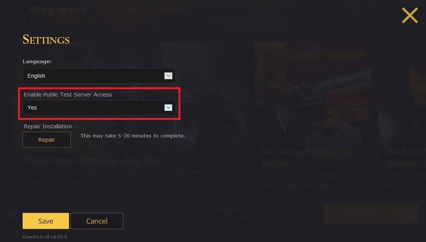Screen dimensions: 426x242
Task: Open The Nathema Conspiracy Play Now headline
Action: (92, 160)
